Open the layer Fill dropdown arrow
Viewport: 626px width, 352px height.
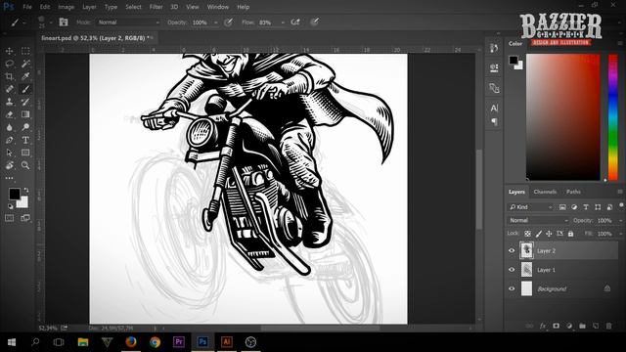tap(620, 234)
